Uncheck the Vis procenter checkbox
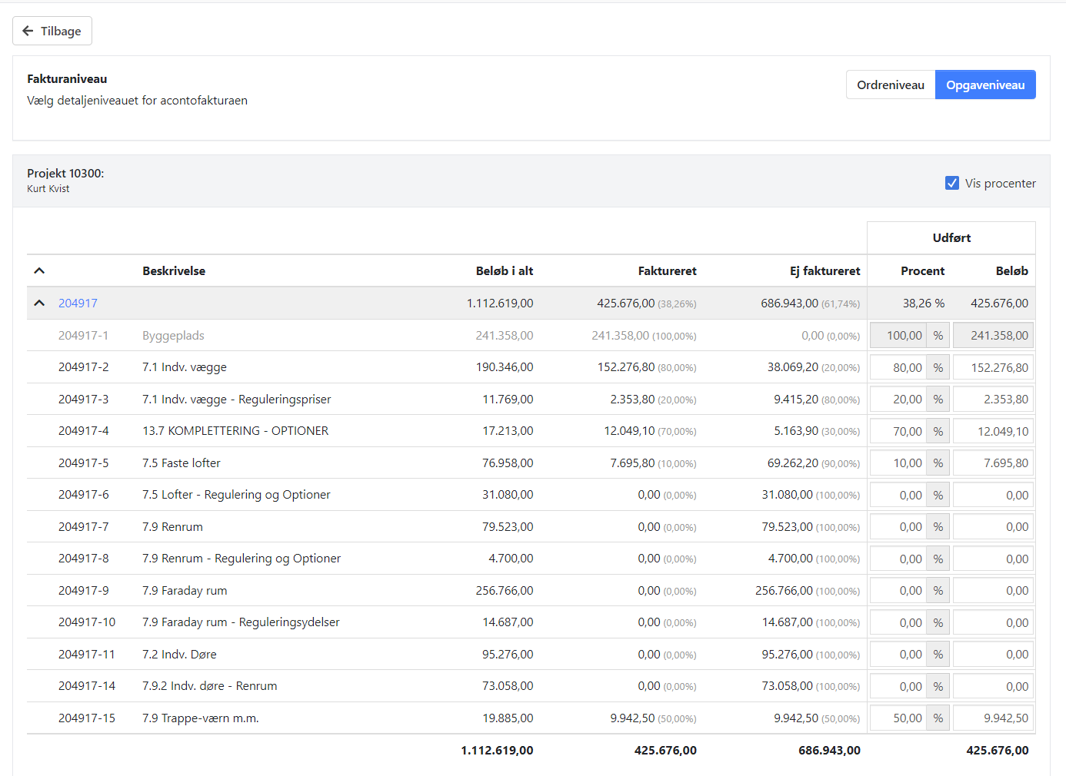The image size is (1066, 776). tap(952, 183)
